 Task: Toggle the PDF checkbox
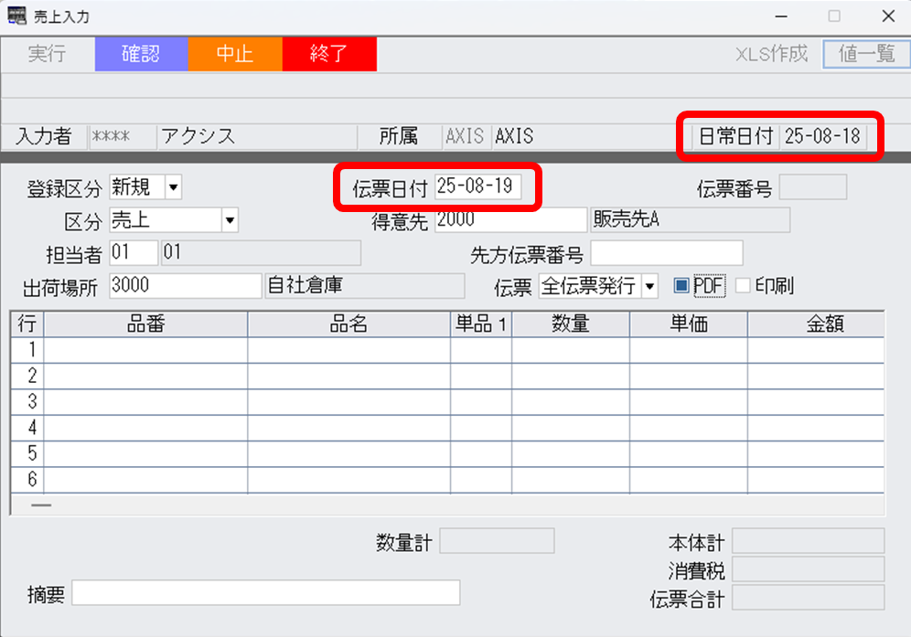coord(681,286)
